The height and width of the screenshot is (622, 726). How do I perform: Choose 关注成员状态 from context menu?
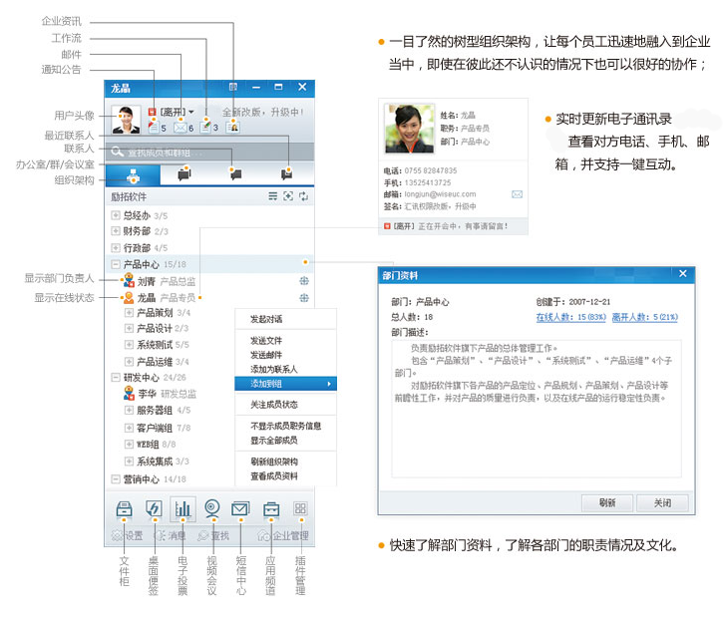285,405
